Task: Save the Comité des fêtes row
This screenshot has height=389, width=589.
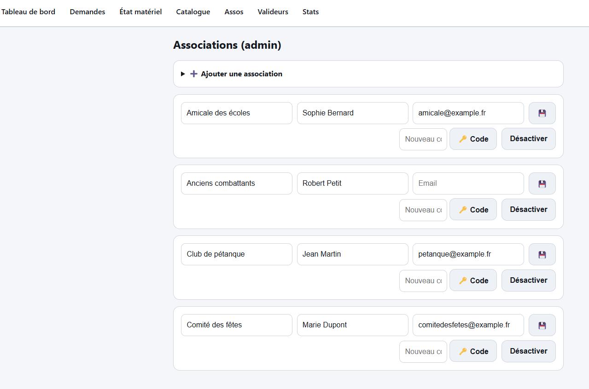Action: pos(542,325)
